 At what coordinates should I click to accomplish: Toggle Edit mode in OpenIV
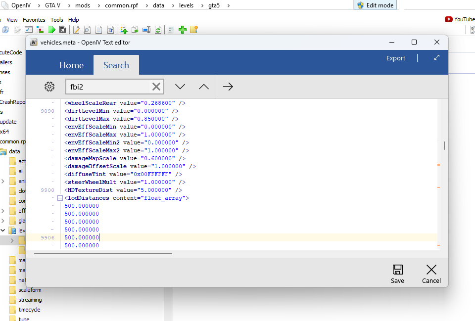pos(376,5)
